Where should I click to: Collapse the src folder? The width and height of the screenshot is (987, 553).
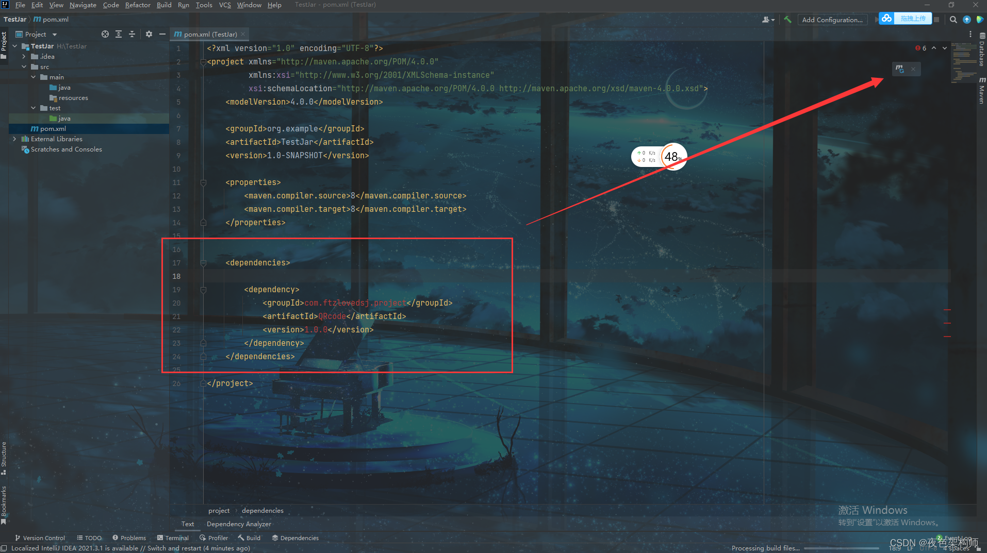24,66
